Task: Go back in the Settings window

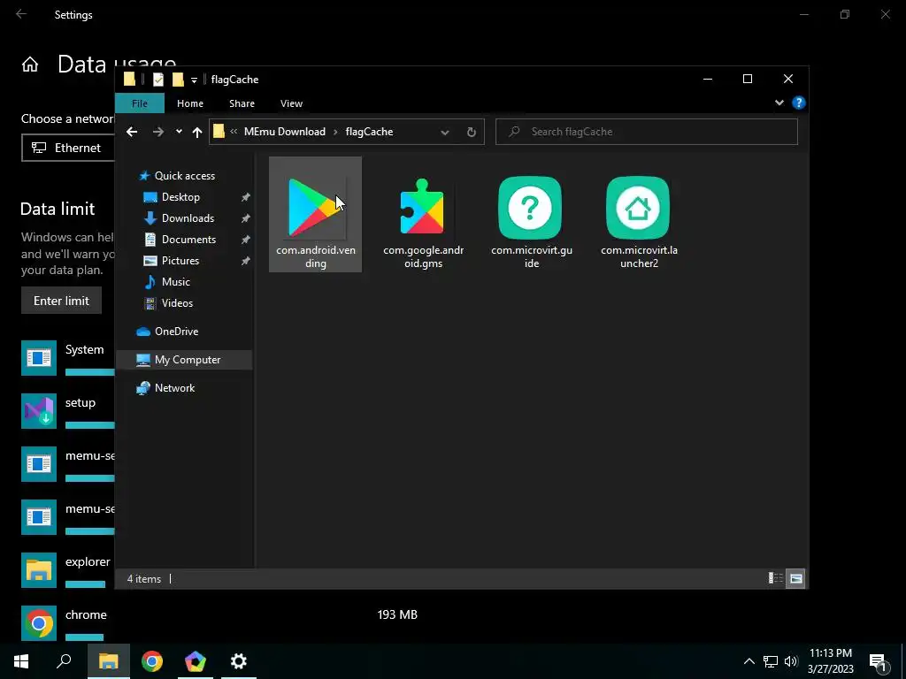Action: [21, 14]
